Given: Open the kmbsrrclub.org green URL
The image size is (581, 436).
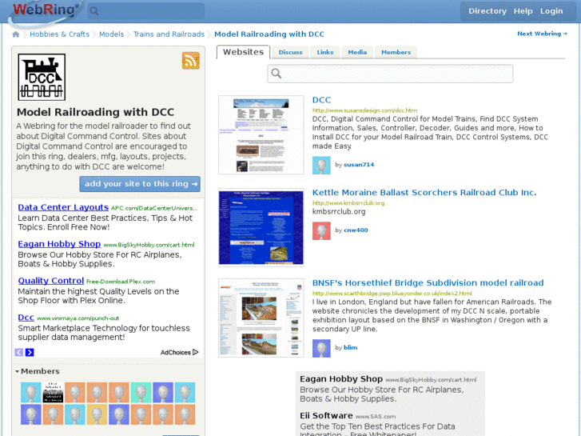Looking at the screenshot, I should click(x=348, y=203).
